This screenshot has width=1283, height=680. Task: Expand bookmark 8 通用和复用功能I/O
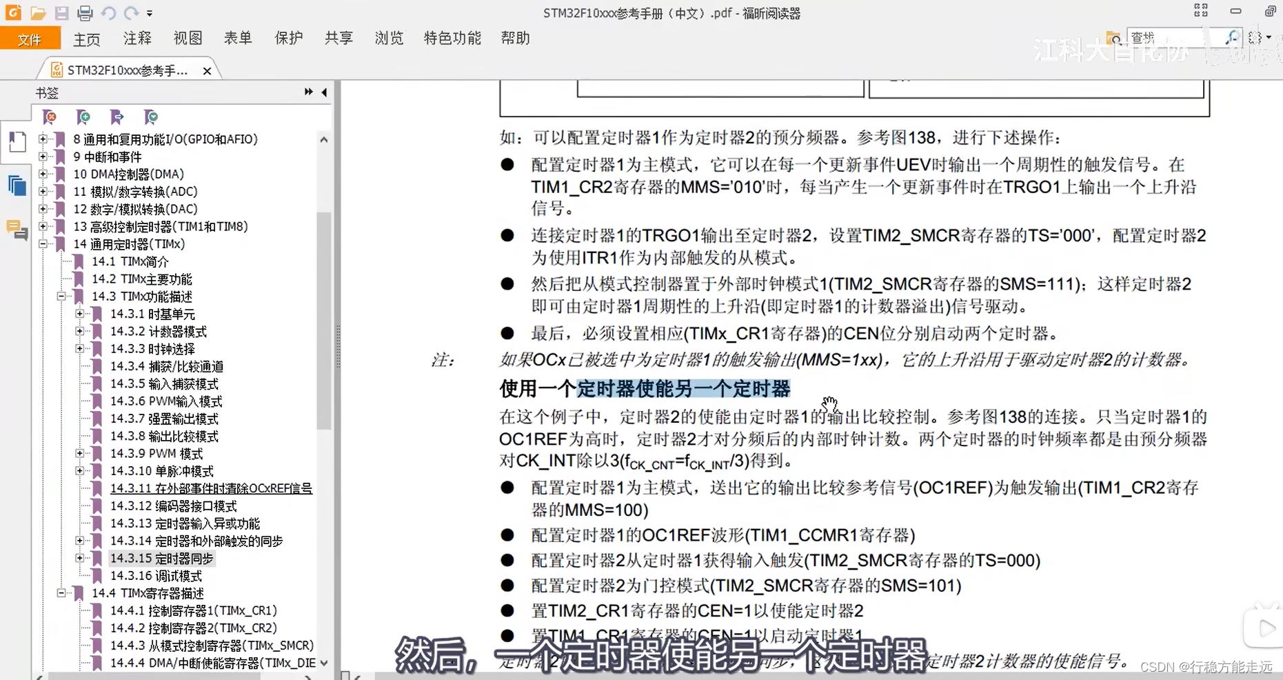pyautogui.click(x=43, y=139)
